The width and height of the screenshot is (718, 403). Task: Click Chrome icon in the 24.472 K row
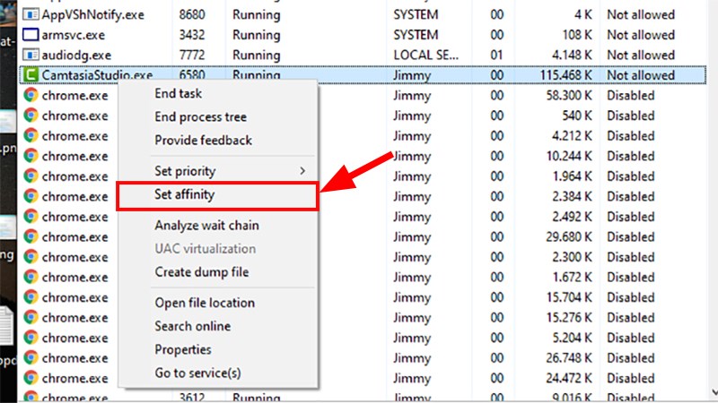pos(31,378)
